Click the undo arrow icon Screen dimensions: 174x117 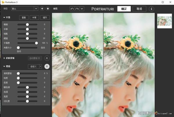click(72, 9)
